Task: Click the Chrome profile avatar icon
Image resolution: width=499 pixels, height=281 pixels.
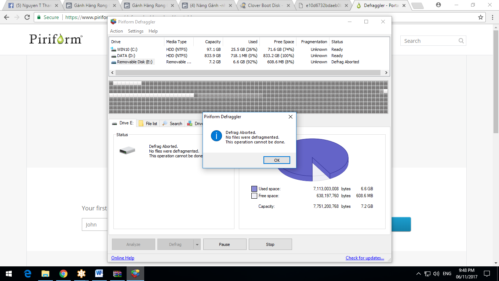Action: click(438, 5)
